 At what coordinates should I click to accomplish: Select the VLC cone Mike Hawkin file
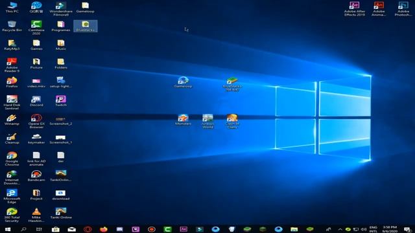click(36, 216)
